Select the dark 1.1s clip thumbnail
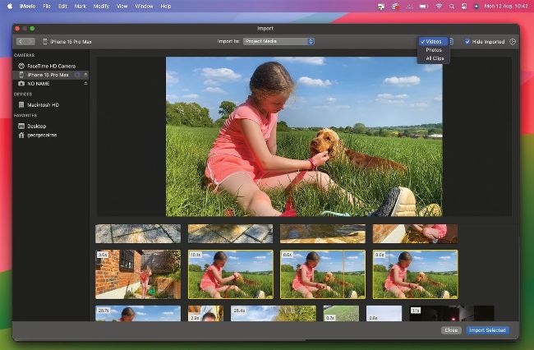This screenshot has width=534, height=350. tap(452, 314)
